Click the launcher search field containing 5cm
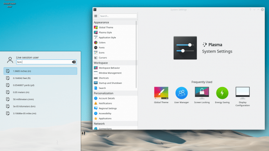Screen dimensions: 269x151 click(x=46, y=62)
